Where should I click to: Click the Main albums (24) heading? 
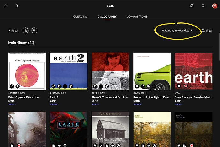21,43
